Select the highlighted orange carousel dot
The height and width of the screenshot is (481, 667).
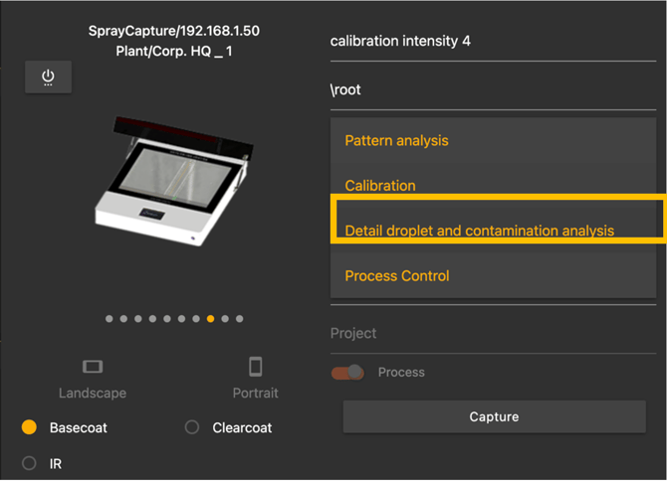click(211, 319)
